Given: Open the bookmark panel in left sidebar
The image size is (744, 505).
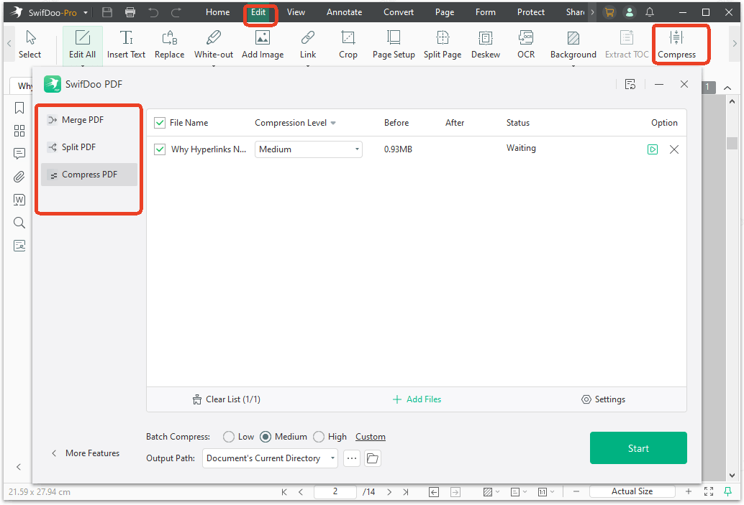Looking at the screenshot, I should [x=19, y=108].
